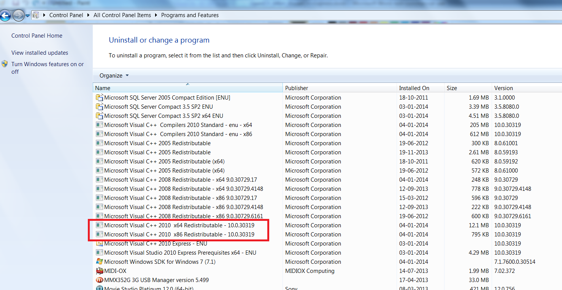The height and width of the screenshot is (290, 562).
Task: Click icon of 2008 Redistributable x86 9.0.30729.6161
Action: tap(99, 216)
